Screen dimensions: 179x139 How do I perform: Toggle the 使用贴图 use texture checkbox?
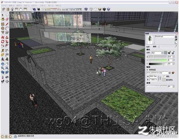click(x=147, y=69)
